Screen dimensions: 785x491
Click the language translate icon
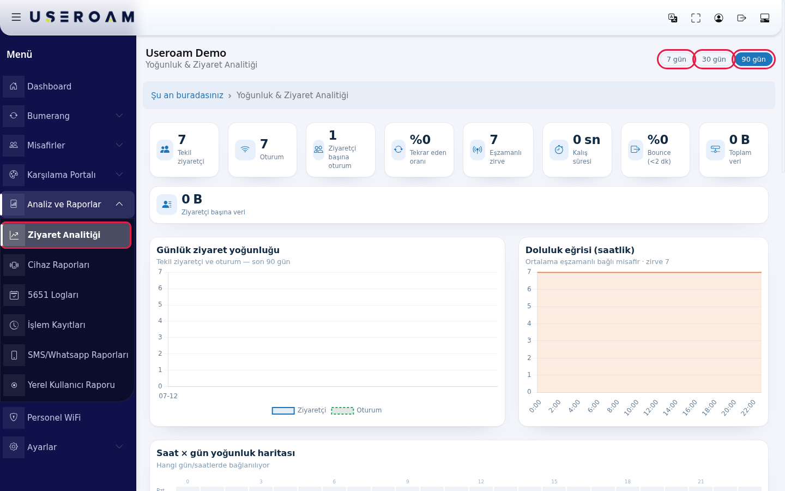point(673,18)
